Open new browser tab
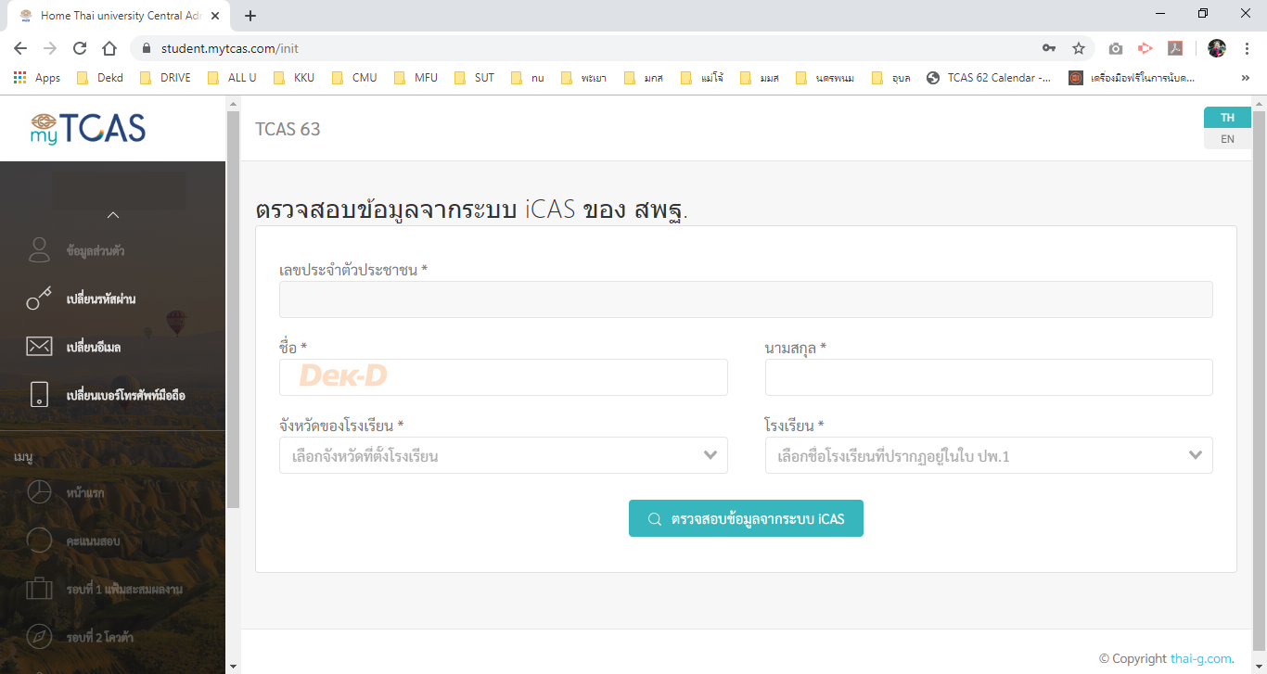Image resolution: width=1267 pixels, height=674 pixels. tap(250, 16)
